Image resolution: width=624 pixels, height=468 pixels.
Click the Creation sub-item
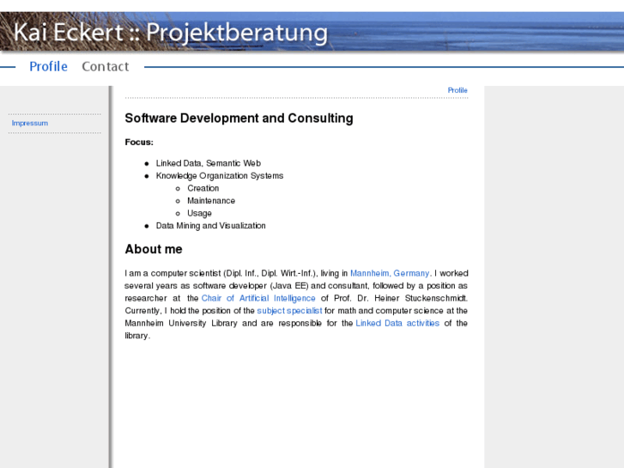203,188
